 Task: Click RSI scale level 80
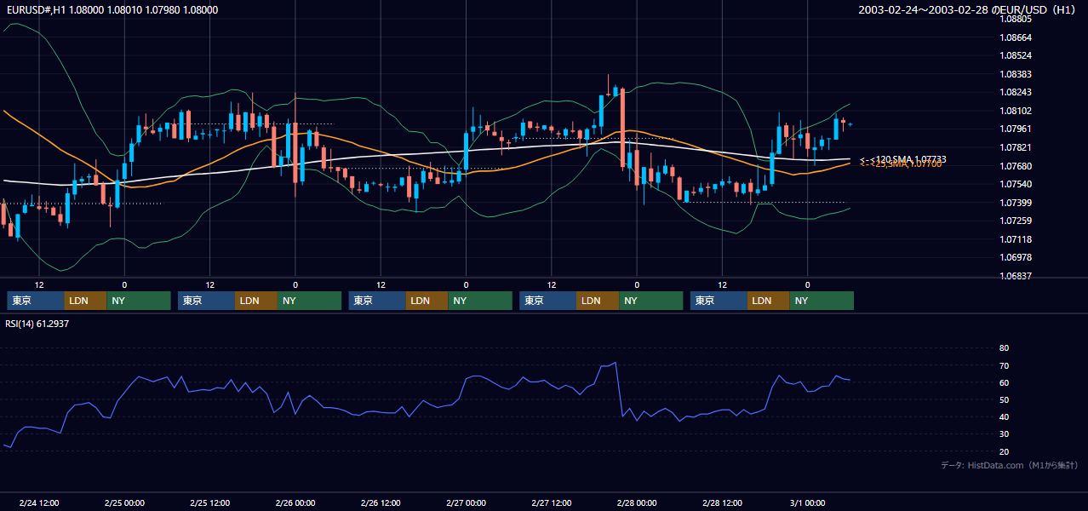click(1004, 348)
